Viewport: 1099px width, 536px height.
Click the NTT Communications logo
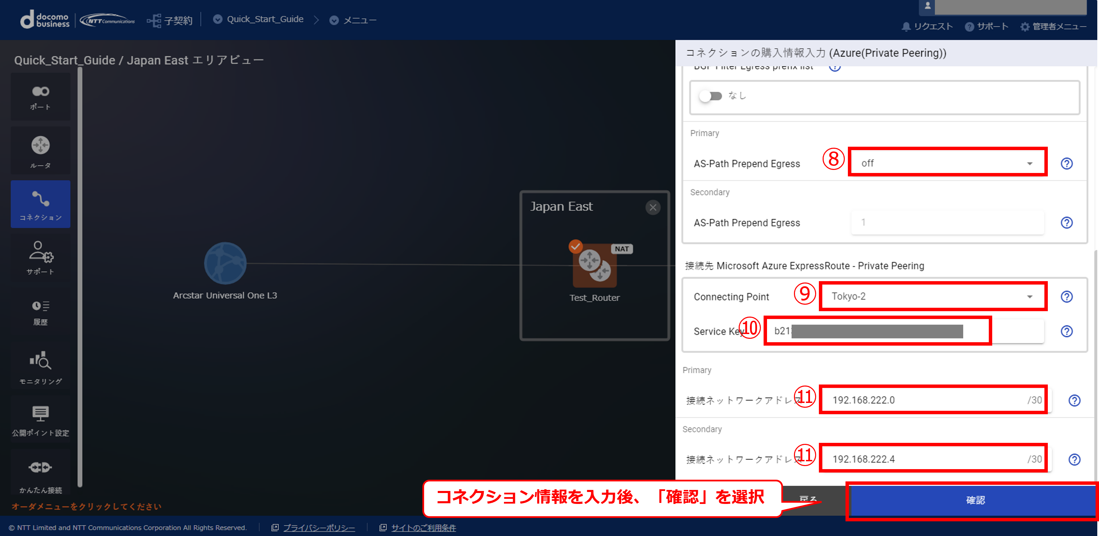coord(107,20)
